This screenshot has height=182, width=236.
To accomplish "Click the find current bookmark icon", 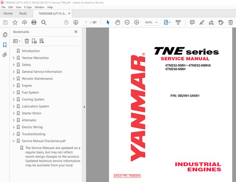I will (42, 41).
